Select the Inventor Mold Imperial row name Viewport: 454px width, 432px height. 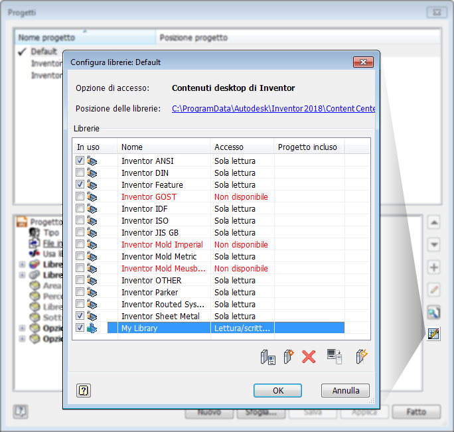coord(162,245)
